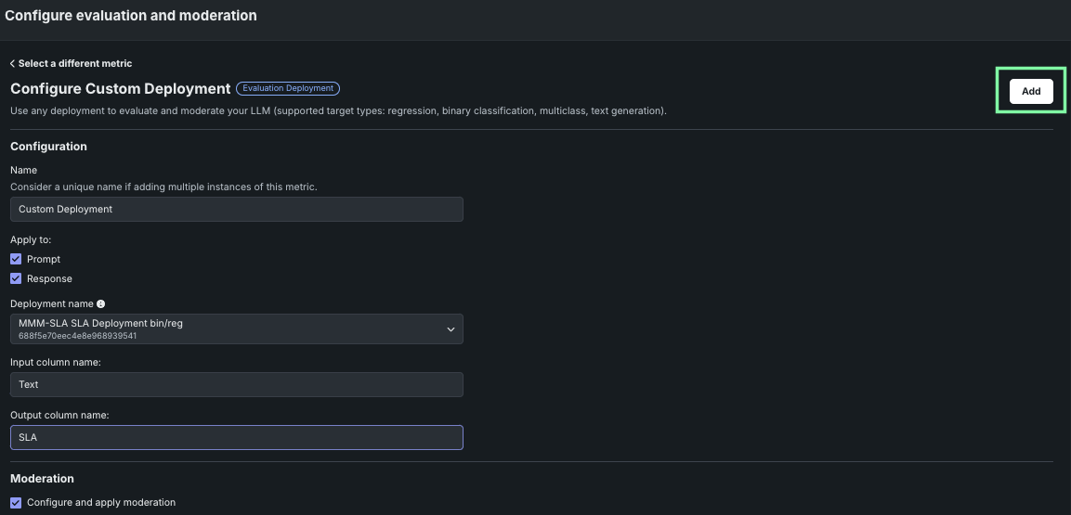
Task: Click the Output column name field with SLA
Action: [x=236, y=437]
